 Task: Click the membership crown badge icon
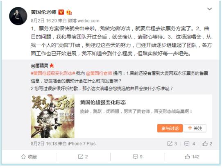tap(69, 12)
